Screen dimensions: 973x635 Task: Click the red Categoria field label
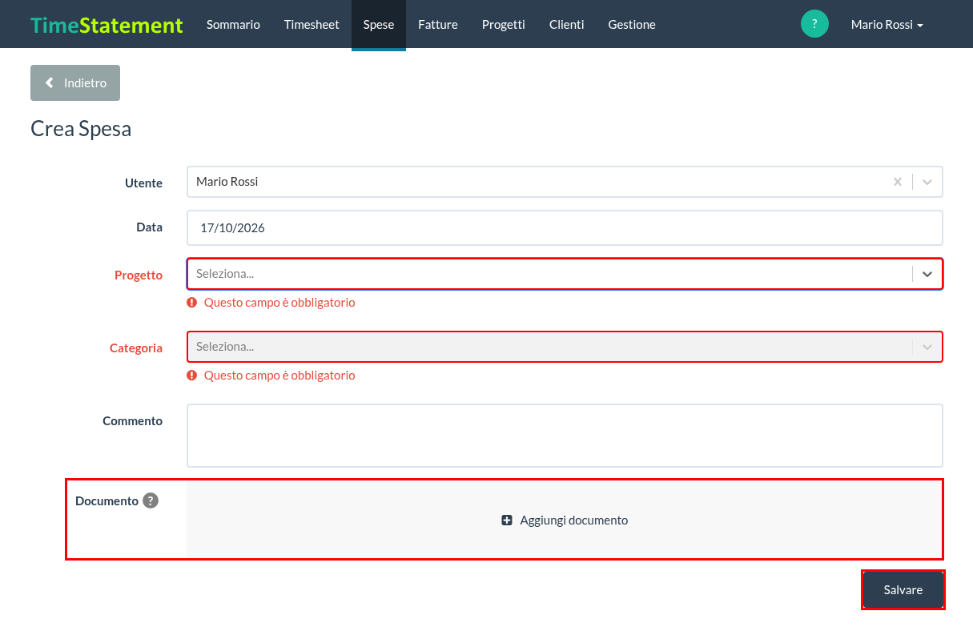(x=136, y=348)
